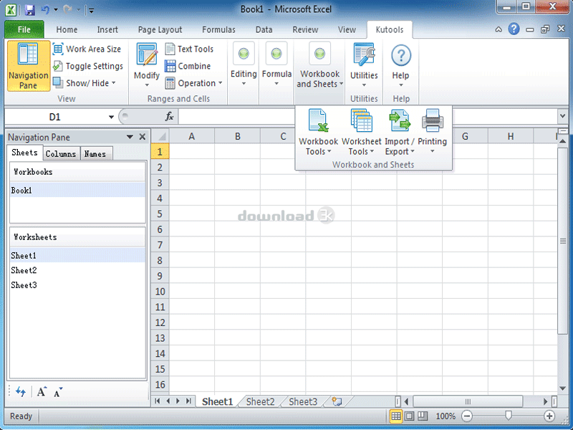This screenshot has width=573, height=430.
Task: Click inside the formula bar field
Action: tap(365, 117)
